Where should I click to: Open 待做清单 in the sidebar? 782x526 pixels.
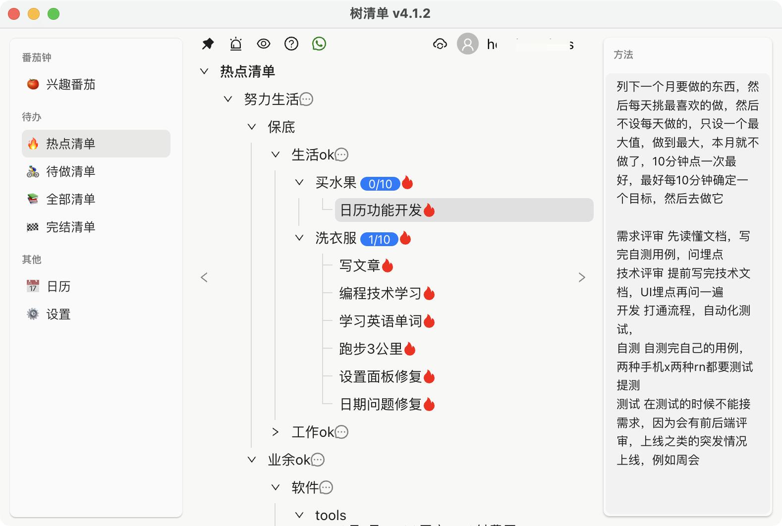click(x=70, y=171)
